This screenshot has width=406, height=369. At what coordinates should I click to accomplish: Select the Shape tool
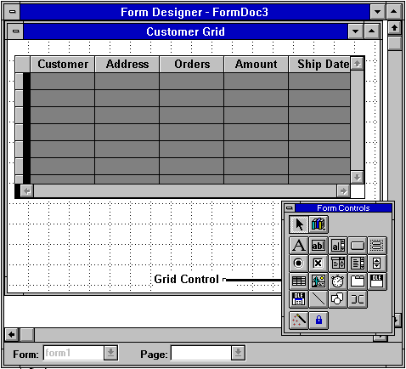coord(338,299)
